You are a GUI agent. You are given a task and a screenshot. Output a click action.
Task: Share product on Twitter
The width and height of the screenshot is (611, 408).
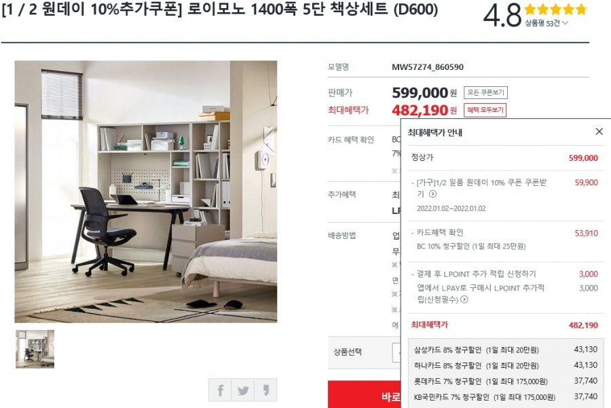243,390
